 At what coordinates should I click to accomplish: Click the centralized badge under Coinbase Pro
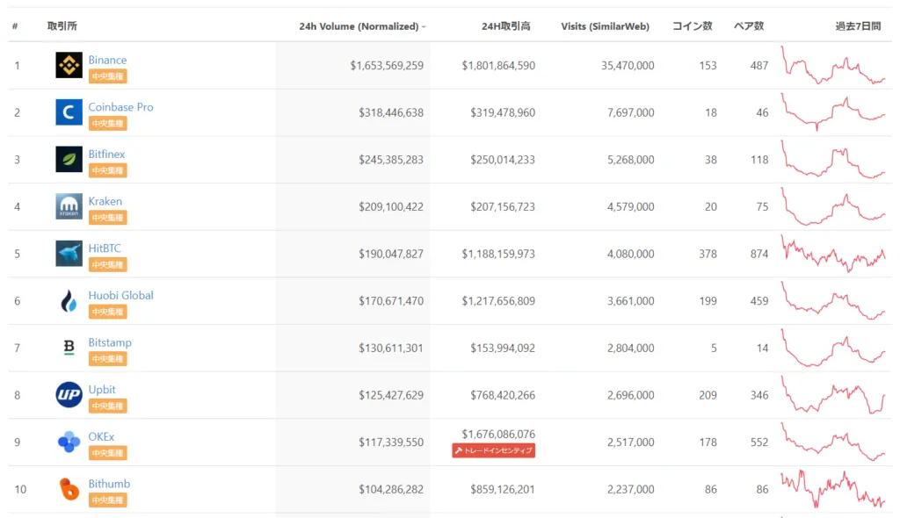[108, 123]
